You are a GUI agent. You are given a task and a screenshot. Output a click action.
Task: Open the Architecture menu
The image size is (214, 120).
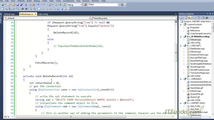[69, 1]
